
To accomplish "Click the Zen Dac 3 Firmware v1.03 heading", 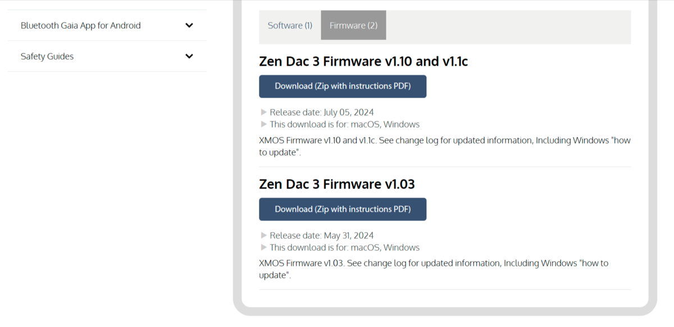I will coord(337,184).
